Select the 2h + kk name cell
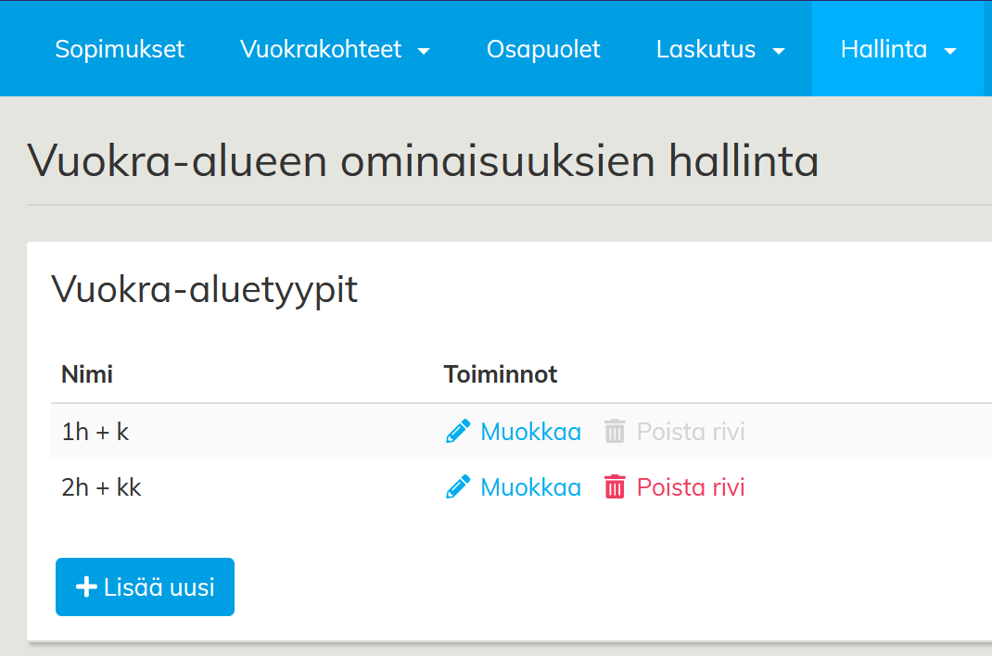992x656 pixels. [x=101, y=487]
